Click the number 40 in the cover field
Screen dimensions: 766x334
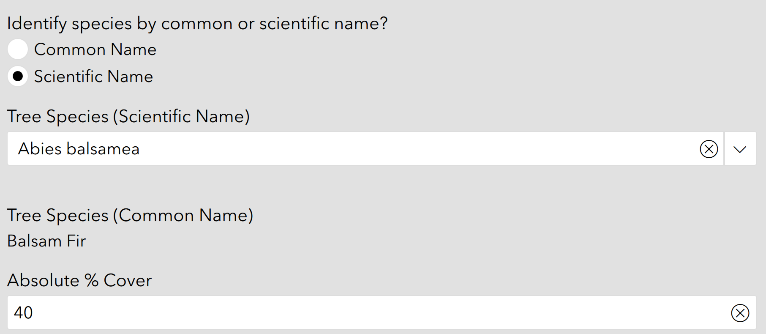click(23, 313)
